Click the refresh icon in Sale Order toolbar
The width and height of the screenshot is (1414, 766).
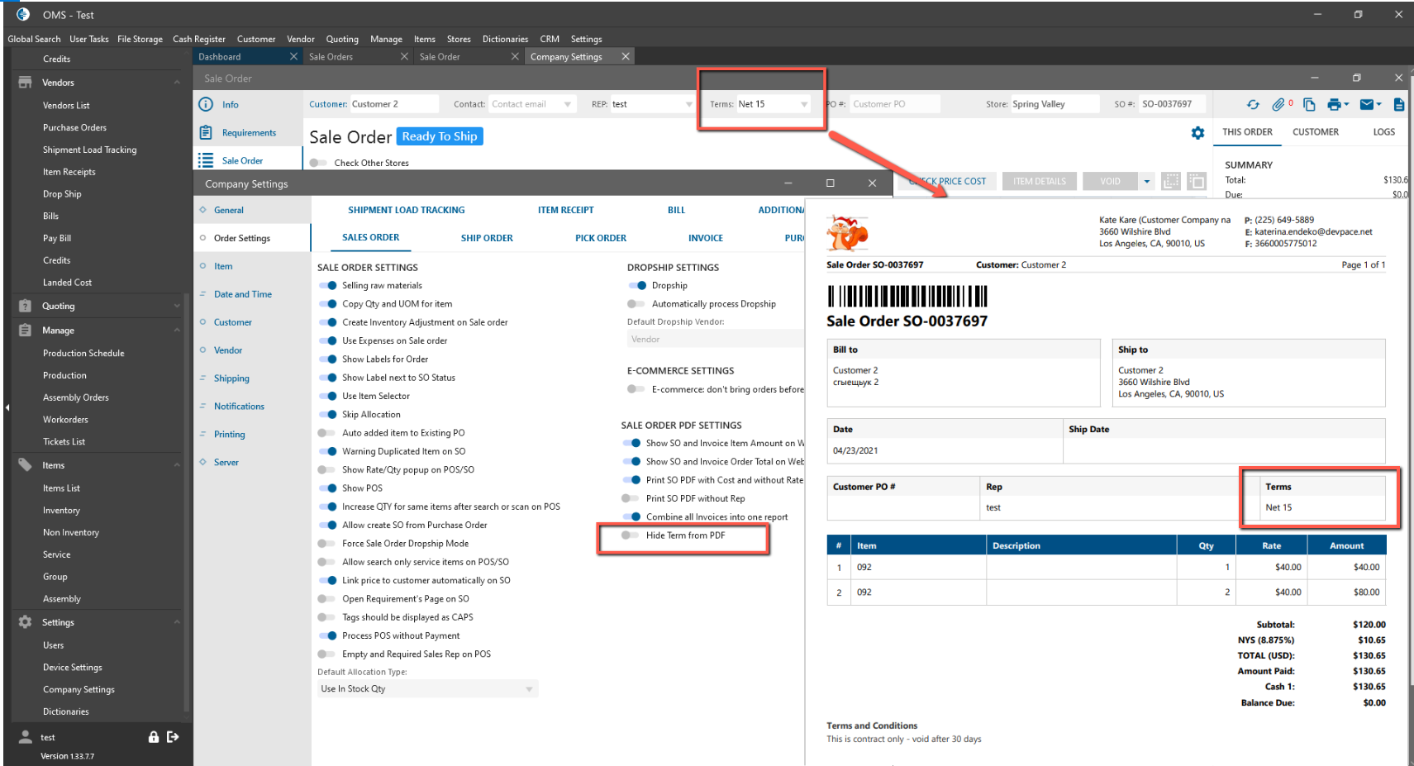click(x=1253, y=104)
